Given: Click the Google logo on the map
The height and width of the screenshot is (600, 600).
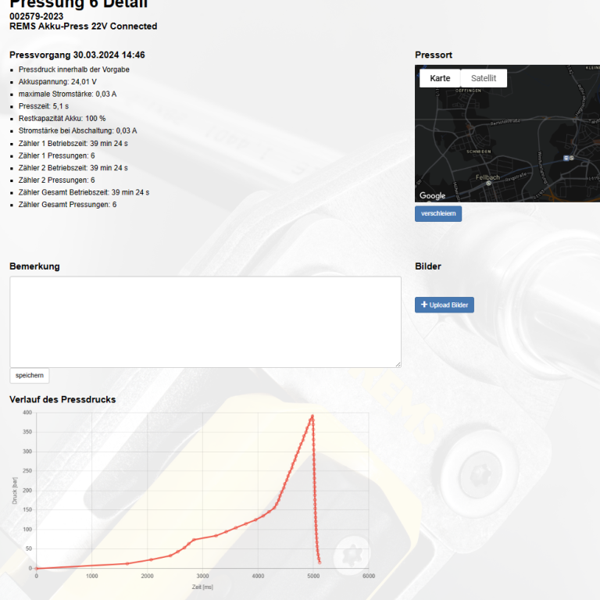Looking at the screenshot, I should [x=432, y=195].
